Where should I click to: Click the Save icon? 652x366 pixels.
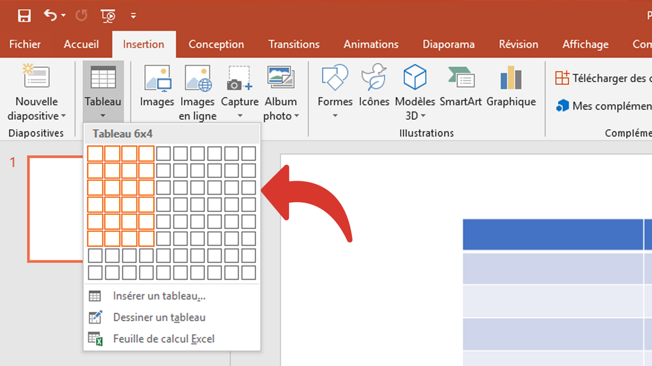coord(24,15)
